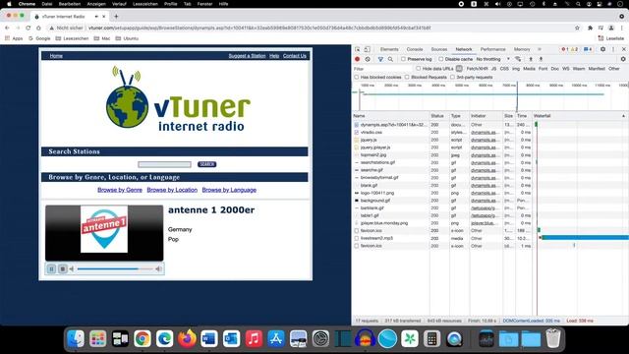Viewport: 629px width, 354px height.
Task: Enable the Preserve log checkbox
Action: (403, 59)
